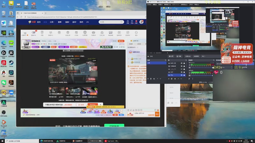Send chat message with orange 发送 button
The width and height of the screenshot is (255, 143).
[157, 114]
